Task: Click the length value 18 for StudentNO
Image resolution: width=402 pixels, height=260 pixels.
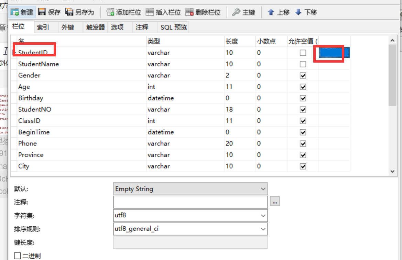Action: [x=229, y=109]
